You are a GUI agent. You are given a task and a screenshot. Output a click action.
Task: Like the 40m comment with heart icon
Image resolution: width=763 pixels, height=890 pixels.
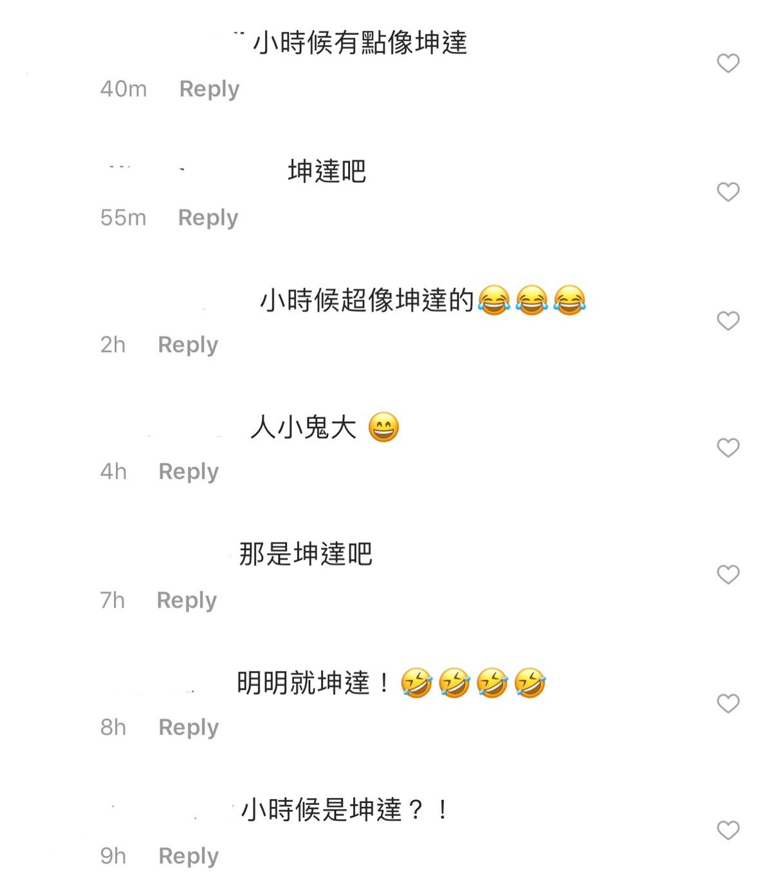728,63
